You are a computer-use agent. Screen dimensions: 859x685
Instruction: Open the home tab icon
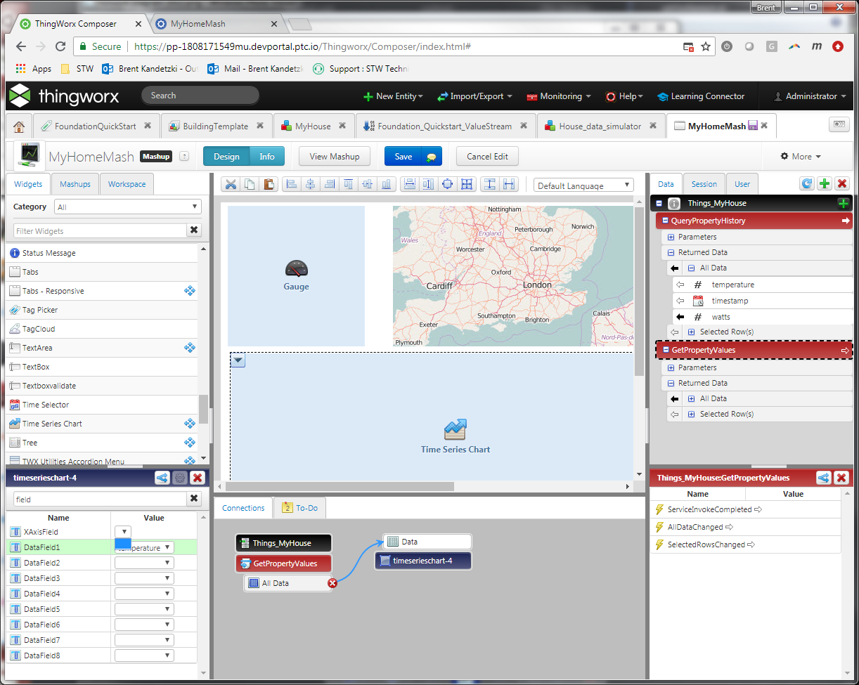click(19, 126)
